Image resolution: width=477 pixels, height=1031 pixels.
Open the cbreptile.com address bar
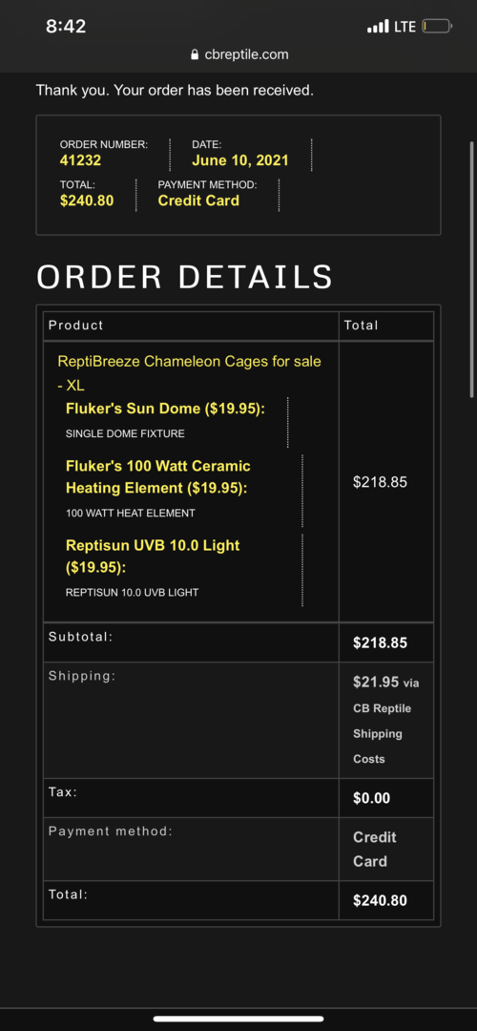(238, 54)
